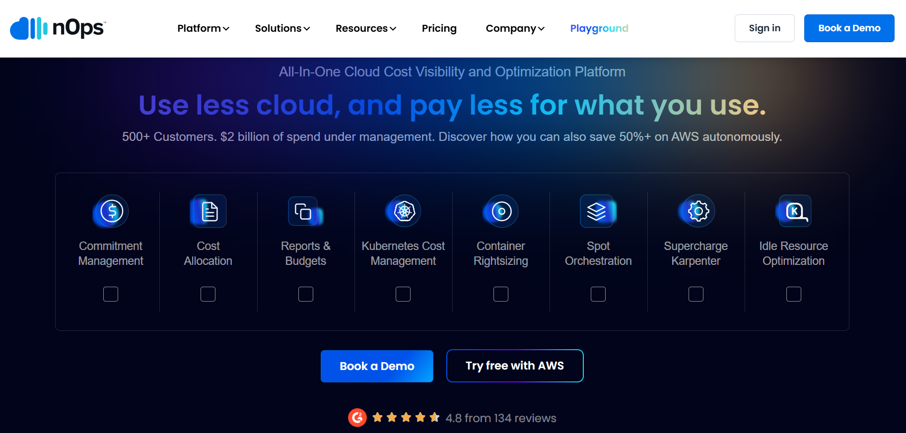Expand the Platform dropdown menu

pos(203,28)
